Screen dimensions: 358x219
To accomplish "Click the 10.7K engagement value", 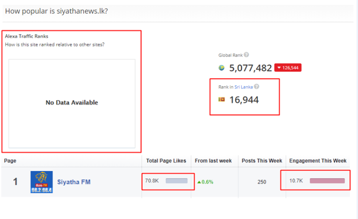I will tap(296, 181).
